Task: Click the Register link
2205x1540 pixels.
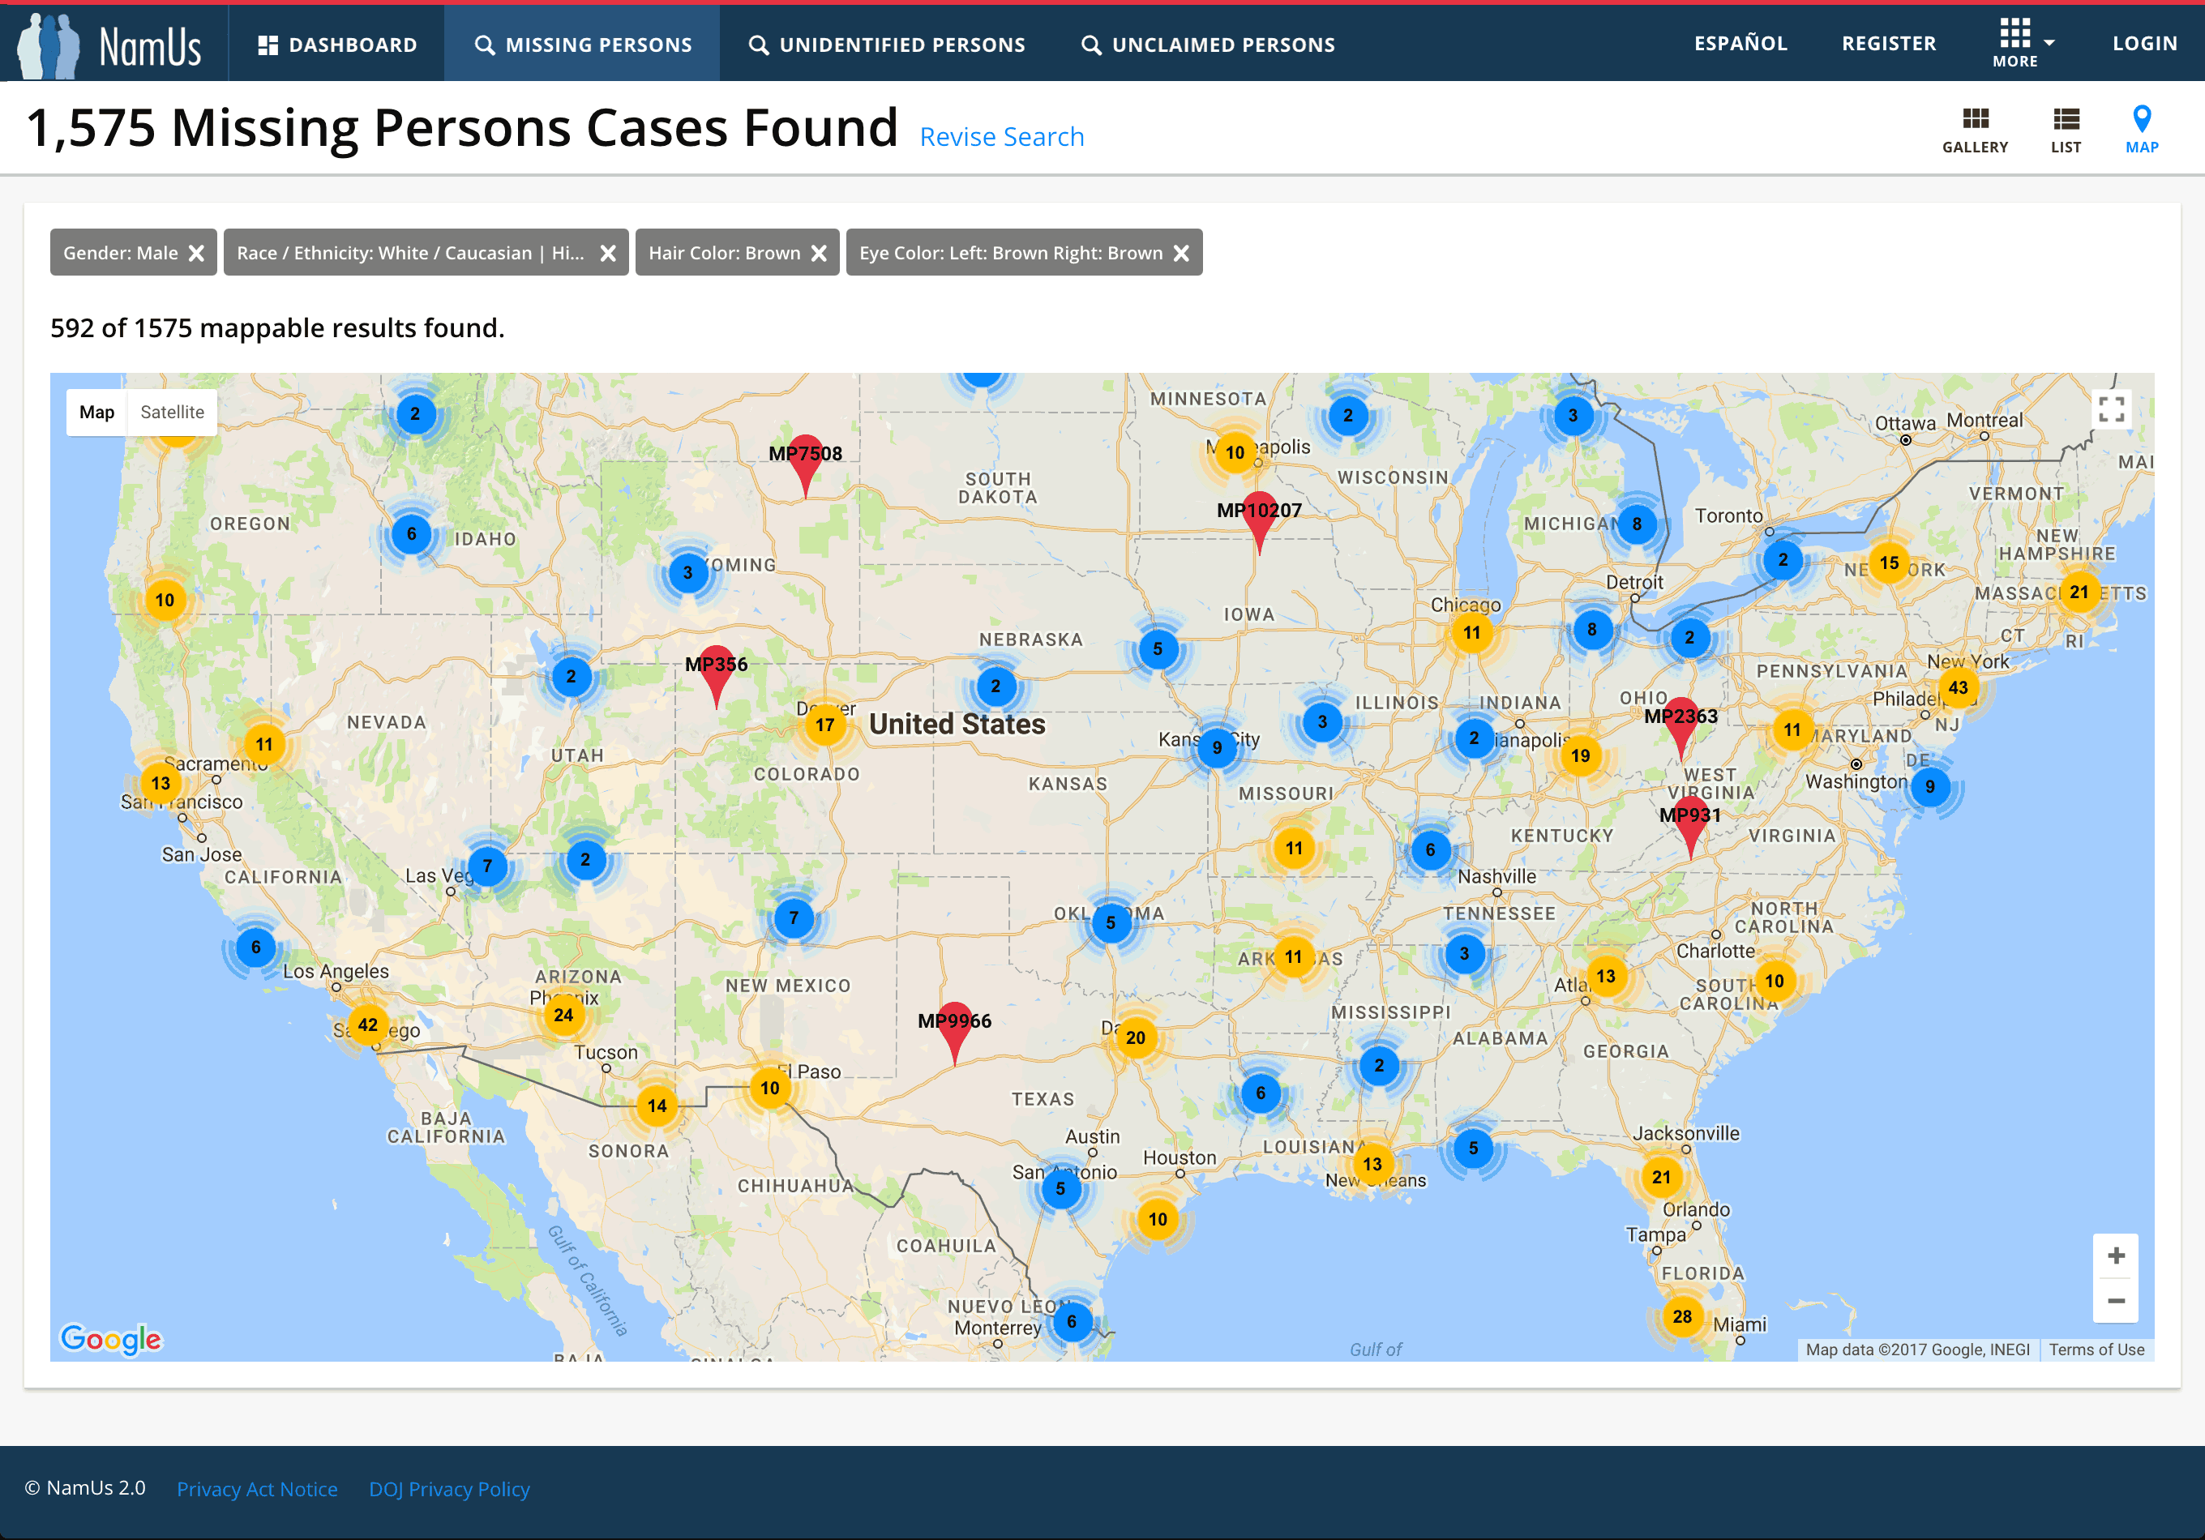Action: tap(1889, 43)
